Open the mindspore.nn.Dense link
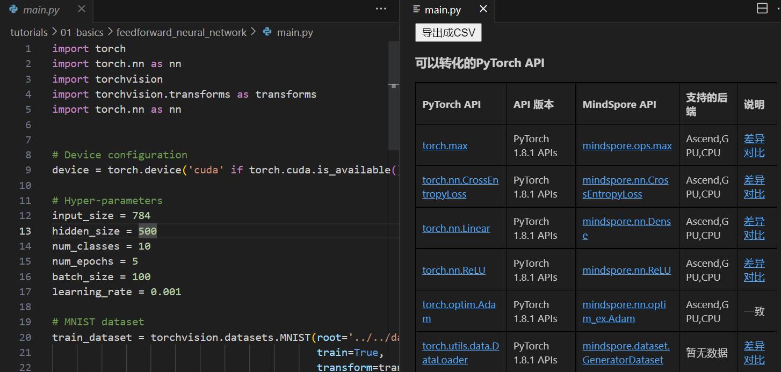The image size is (781, 372). pos(626,228)
